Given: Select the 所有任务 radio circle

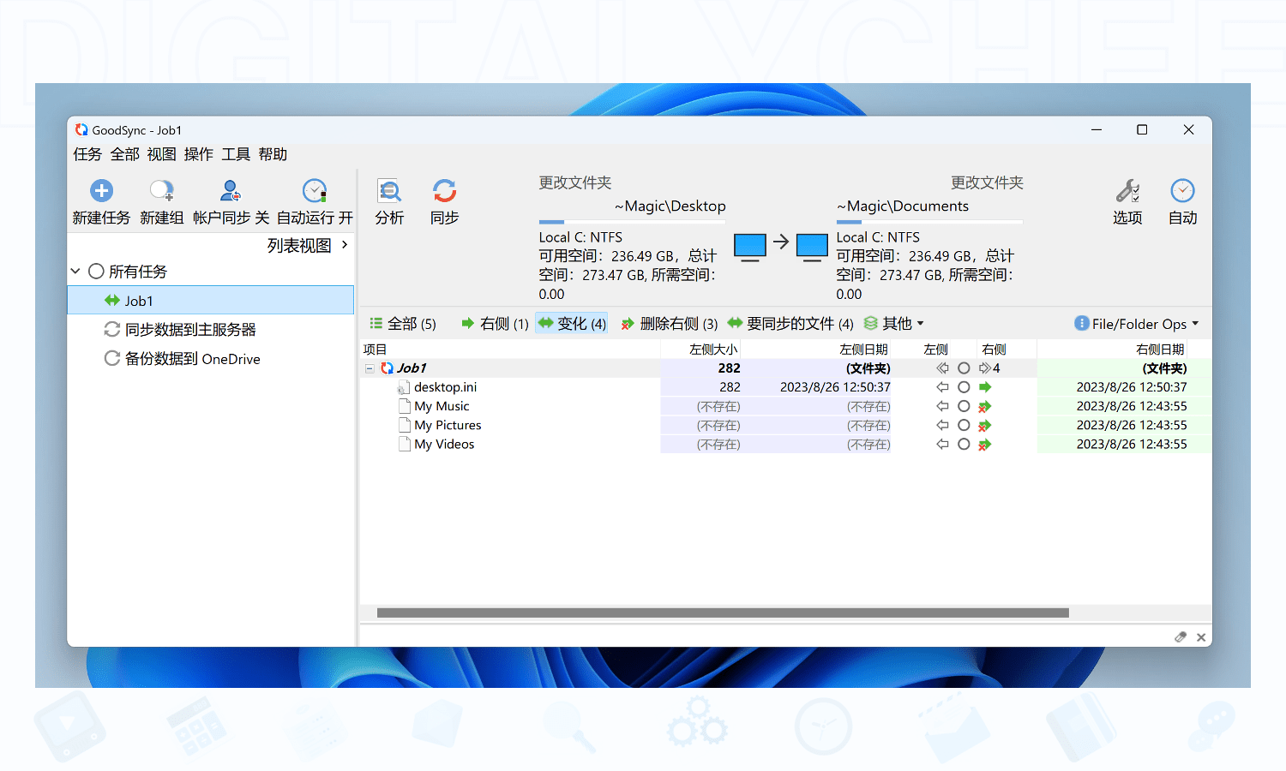Looking at the screenshot, I should pos(96,272).
